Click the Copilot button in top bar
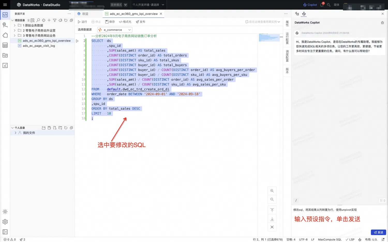This screenshot has height=242, width=388. pos(310,5)
